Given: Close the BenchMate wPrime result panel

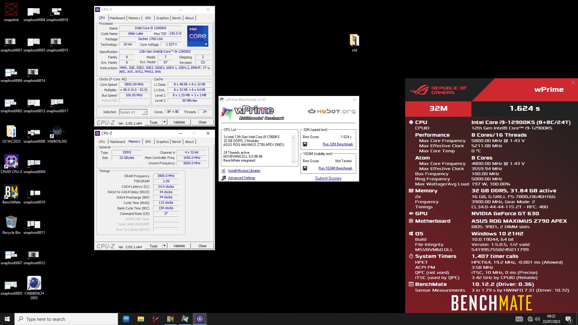Looking at the screenshot, I should (x=573, y=82).
